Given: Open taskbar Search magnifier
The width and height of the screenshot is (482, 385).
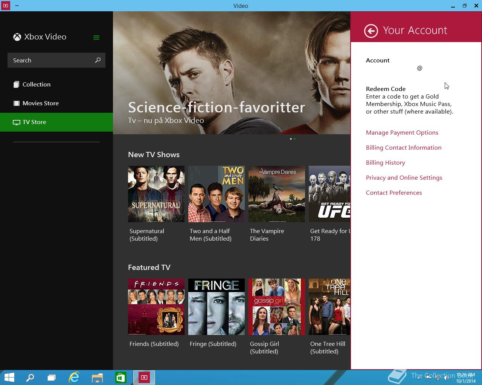Looking at the screenshot, I should [x=30, y=377].
